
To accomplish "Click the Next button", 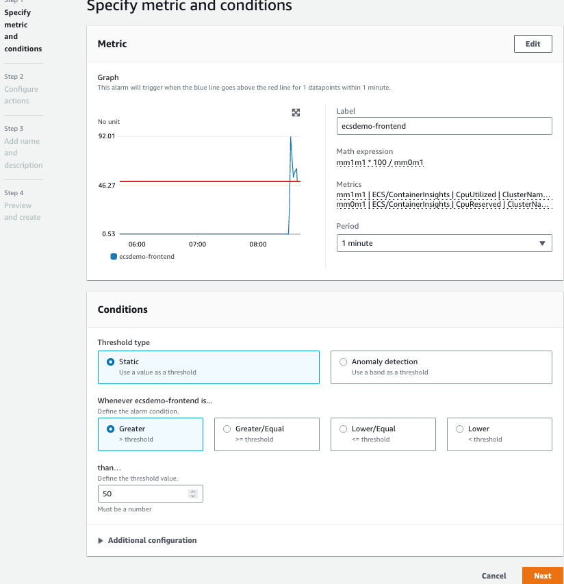I will [x=543, y=575].
